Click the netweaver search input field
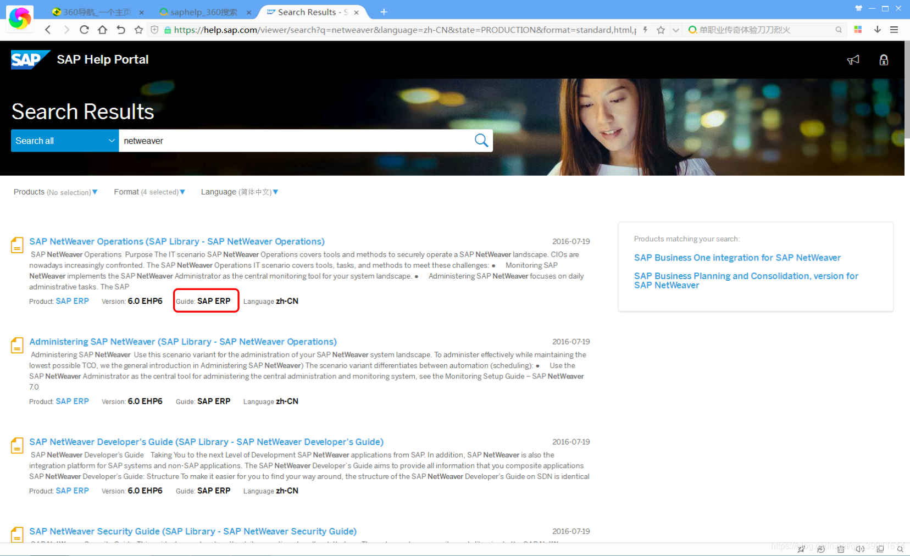This screenshot has height=556, width=910. tap(296, 141)
